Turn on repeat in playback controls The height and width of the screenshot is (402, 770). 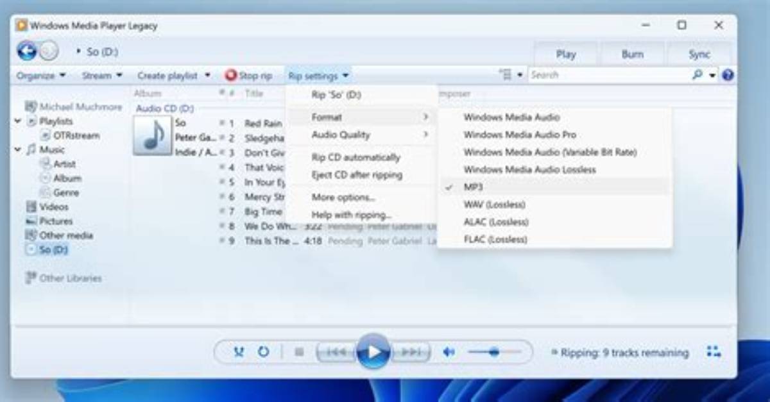point(263,352)
